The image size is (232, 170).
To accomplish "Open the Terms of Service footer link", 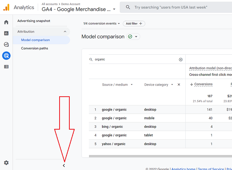I will pyautogui.click(x=211, y=169).
